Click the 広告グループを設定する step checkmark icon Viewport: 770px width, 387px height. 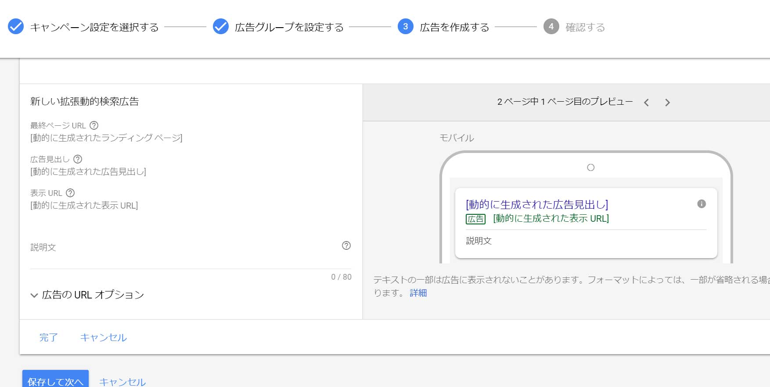click(220, 26)
